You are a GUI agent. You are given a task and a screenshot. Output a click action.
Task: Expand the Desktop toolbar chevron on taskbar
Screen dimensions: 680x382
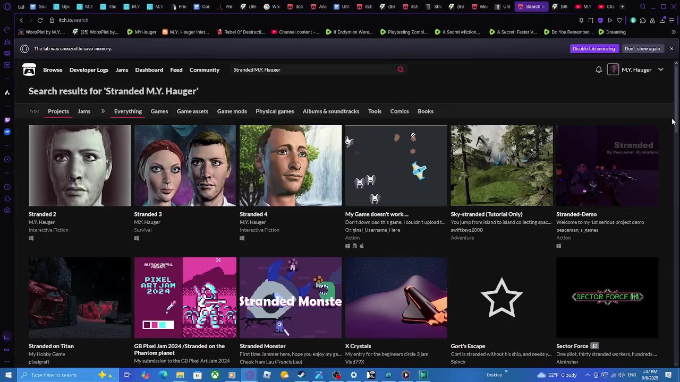tap(506, 372)
